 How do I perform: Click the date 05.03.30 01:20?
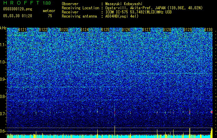[x=18, y=16]
